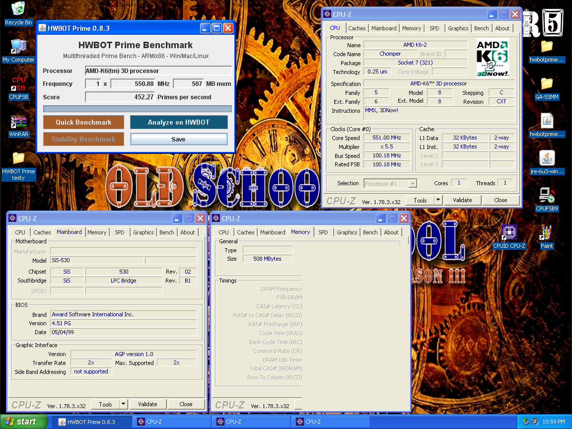Click Close in Mainboard CPU-Z window
Image resolution: width=572 pixels, height=429 pixels.
click(x=186, y=404)
